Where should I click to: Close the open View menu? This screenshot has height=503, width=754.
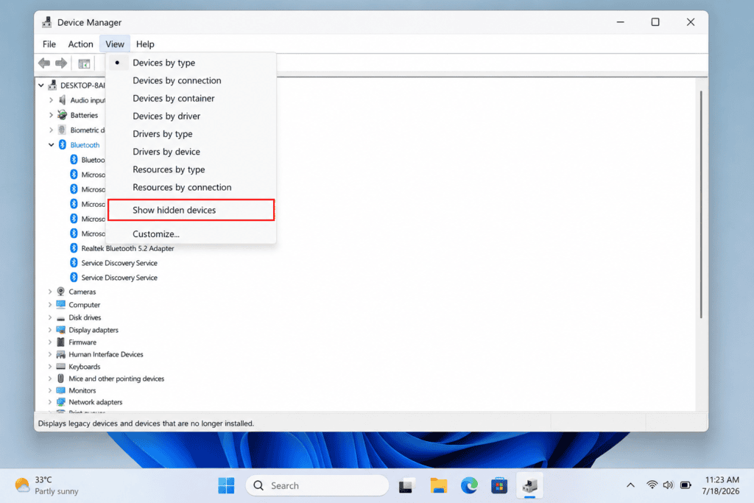tap(115, 44)
